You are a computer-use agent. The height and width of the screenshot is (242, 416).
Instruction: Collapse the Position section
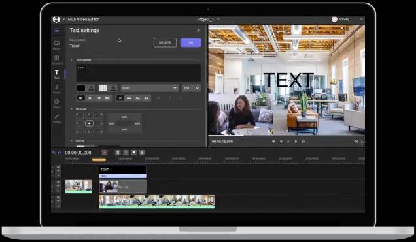(x=71, y=109)
